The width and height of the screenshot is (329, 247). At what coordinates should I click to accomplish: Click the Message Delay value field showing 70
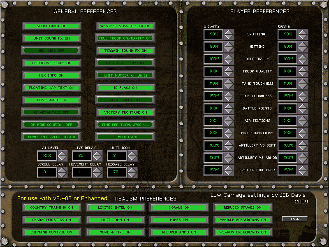[117, 172]
